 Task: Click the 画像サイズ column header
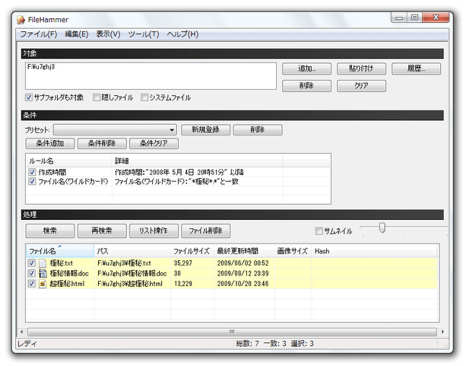pyautogui.click(x=293, y=251)
